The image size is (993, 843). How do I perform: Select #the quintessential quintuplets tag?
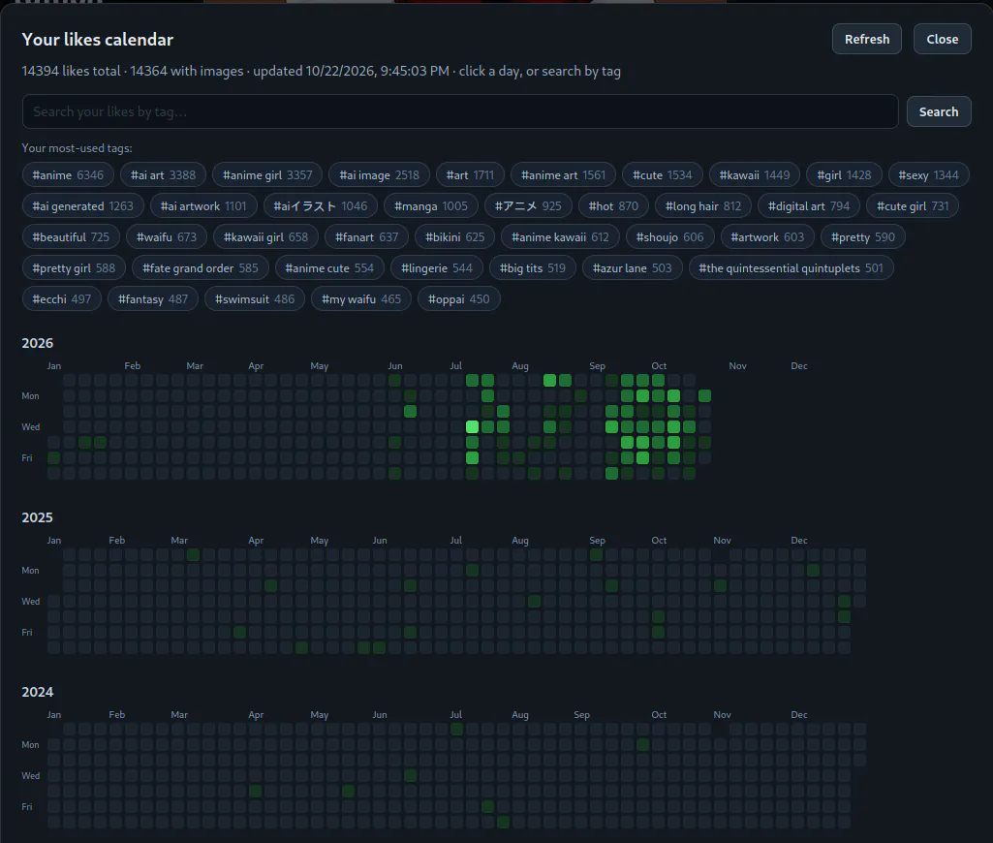point(791,267)
